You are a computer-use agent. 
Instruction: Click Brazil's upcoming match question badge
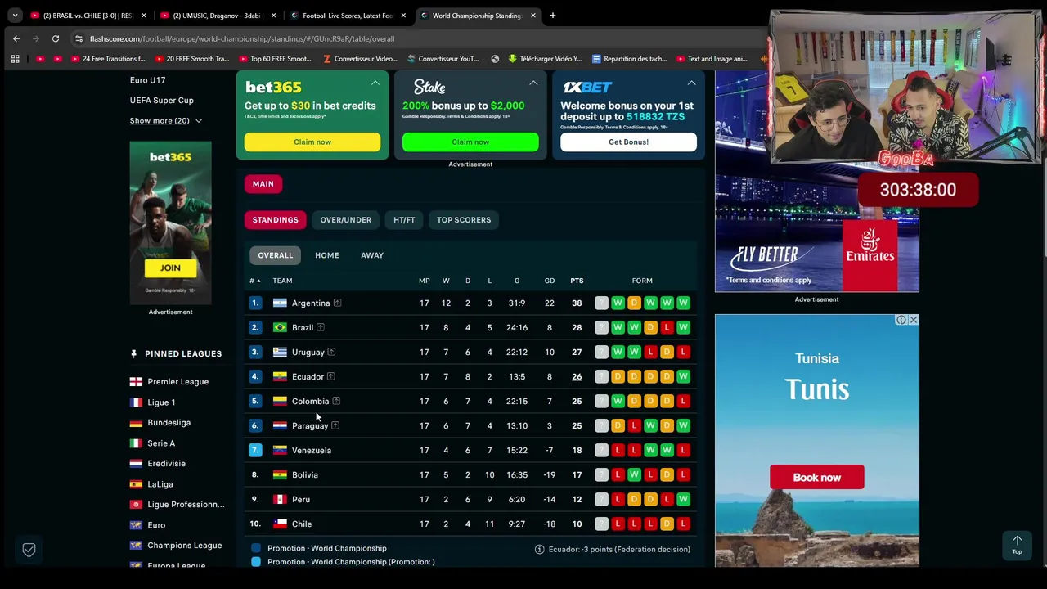click(601, 328)
